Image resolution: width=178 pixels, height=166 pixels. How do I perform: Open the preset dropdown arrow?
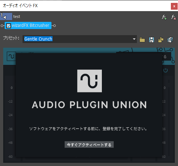click(x=134, y=39)
